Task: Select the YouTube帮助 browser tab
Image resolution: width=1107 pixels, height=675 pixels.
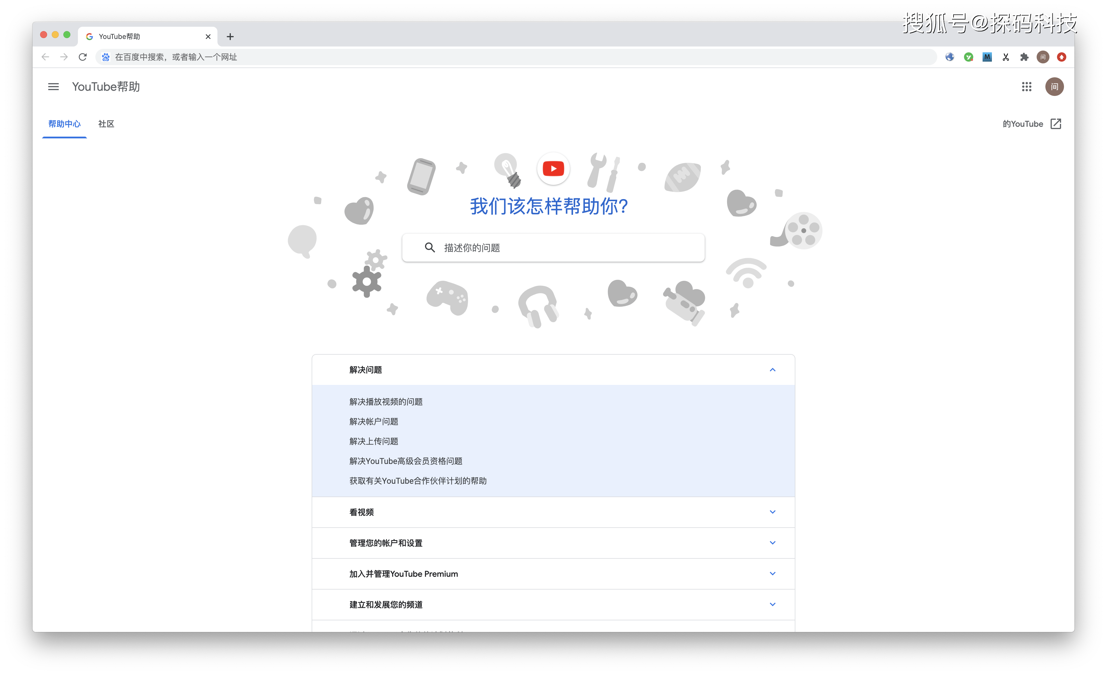Action: coord(147,37)
